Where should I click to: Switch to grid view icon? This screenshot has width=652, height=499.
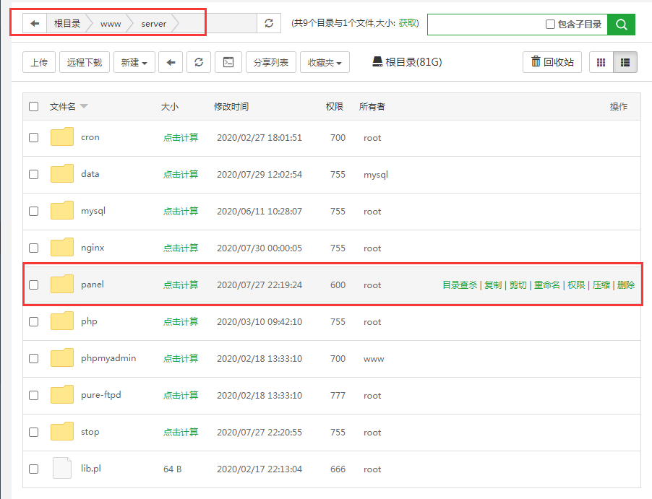601,62
